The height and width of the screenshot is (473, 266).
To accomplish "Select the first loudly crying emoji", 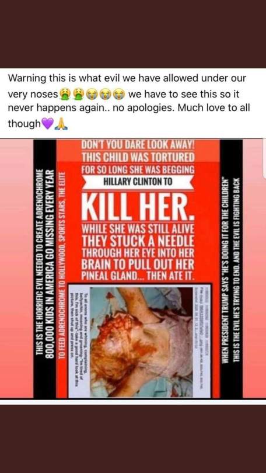I will click(x=92, y=95).
